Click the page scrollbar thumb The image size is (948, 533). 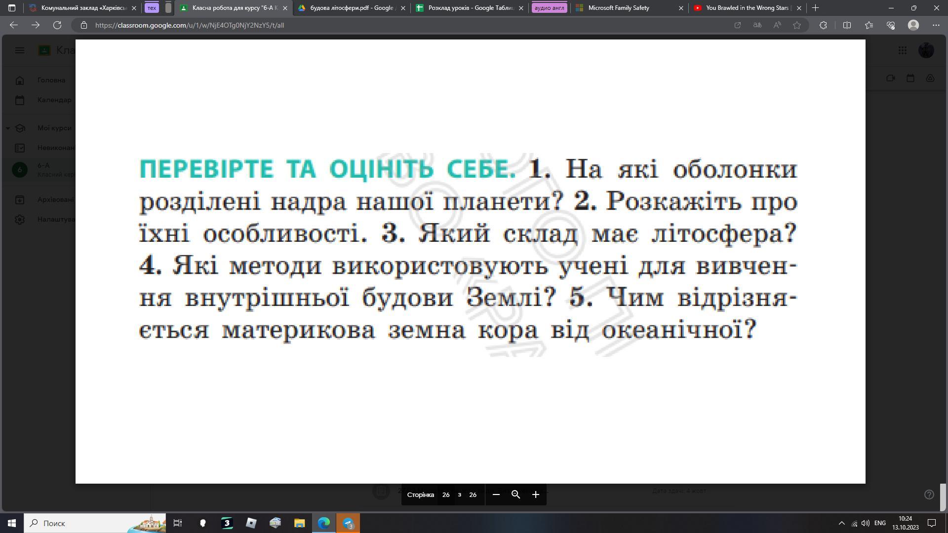pos(943,496)
